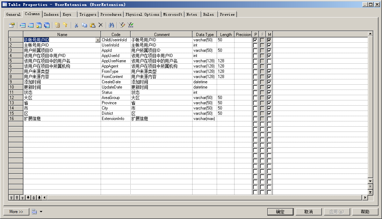Screen dimensions: 382x219
Task: Toggle Mandatory checkbox for AppUserName row
Action: point(269,61)
